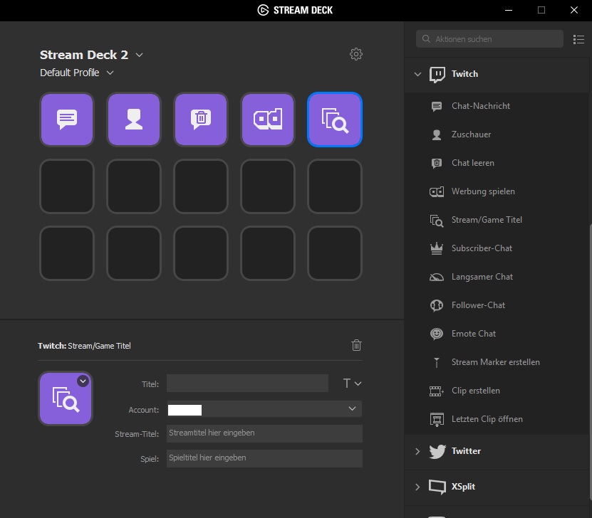This screenshot has width=592, height=518.
Task: Click the Zuschauer action icon in list
Action: [437, 134]
